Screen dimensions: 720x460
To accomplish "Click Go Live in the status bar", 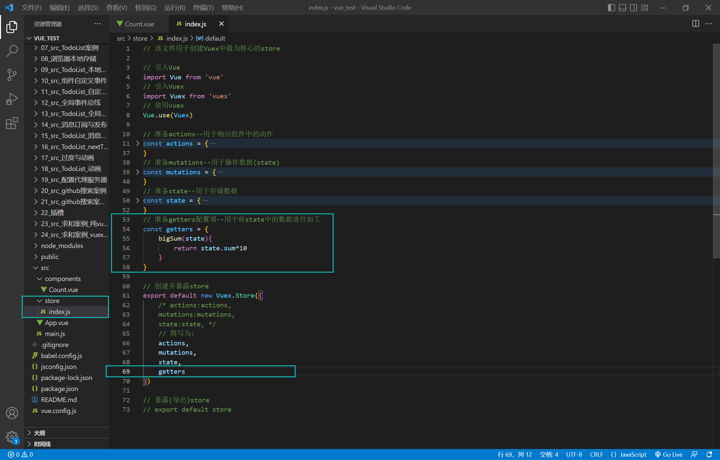I will coord(669,455).
